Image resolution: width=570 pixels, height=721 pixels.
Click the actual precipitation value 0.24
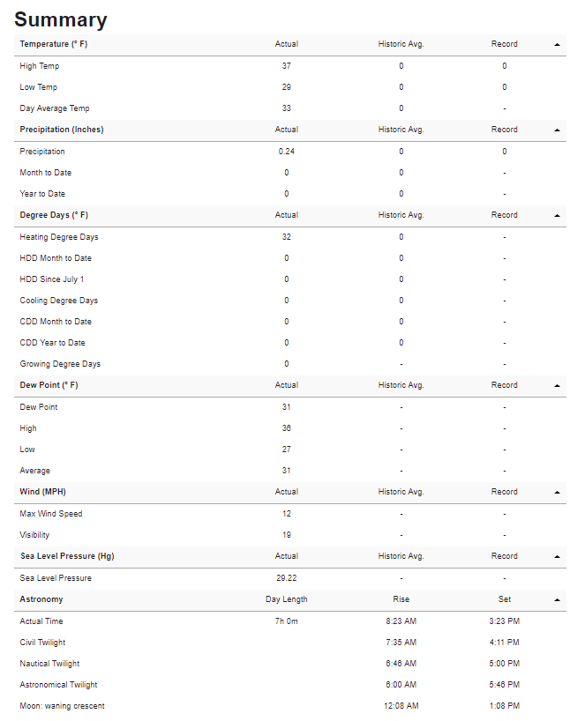pyautogui.click(x=287, y=152)
